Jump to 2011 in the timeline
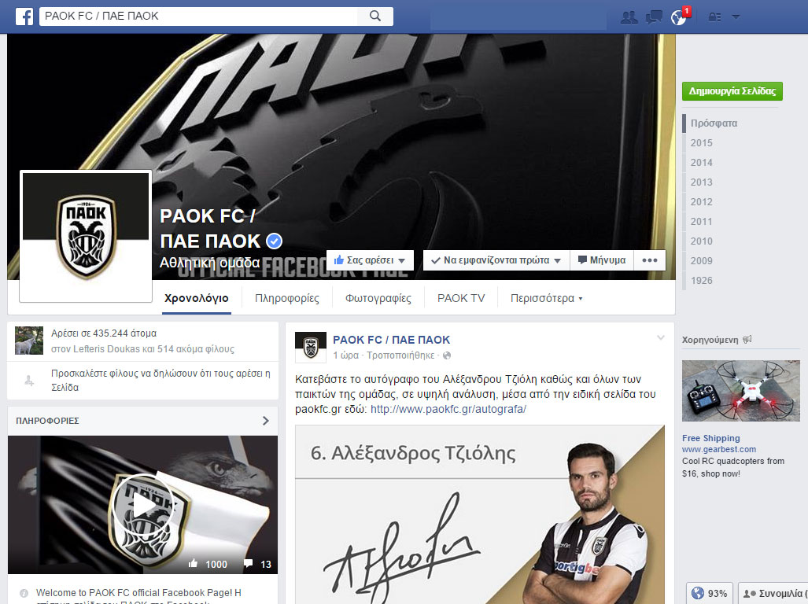 coord(701,222)
